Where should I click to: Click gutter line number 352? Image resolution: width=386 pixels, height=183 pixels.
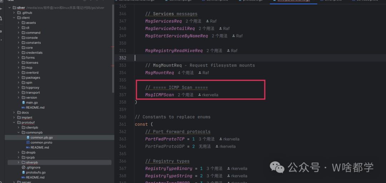(122, 58)
